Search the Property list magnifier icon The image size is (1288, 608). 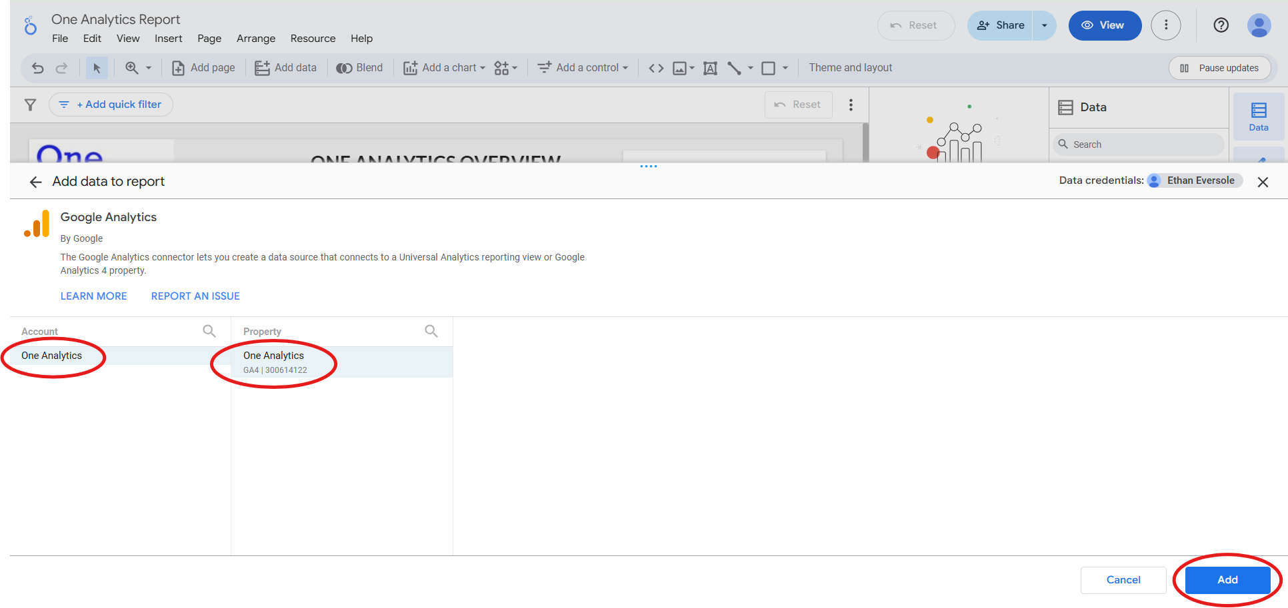click(x=431, y=331)
